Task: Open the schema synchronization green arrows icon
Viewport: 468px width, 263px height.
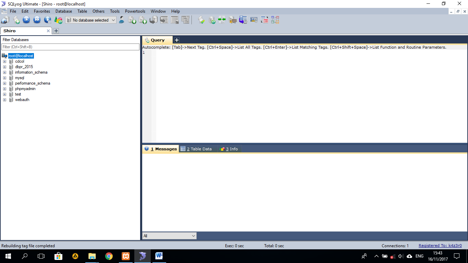Action: (x=222, y=20)
